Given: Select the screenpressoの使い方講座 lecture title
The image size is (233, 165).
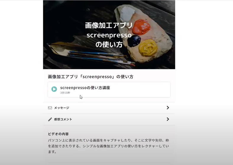Looking at the screenshot, I should (85, 88).
